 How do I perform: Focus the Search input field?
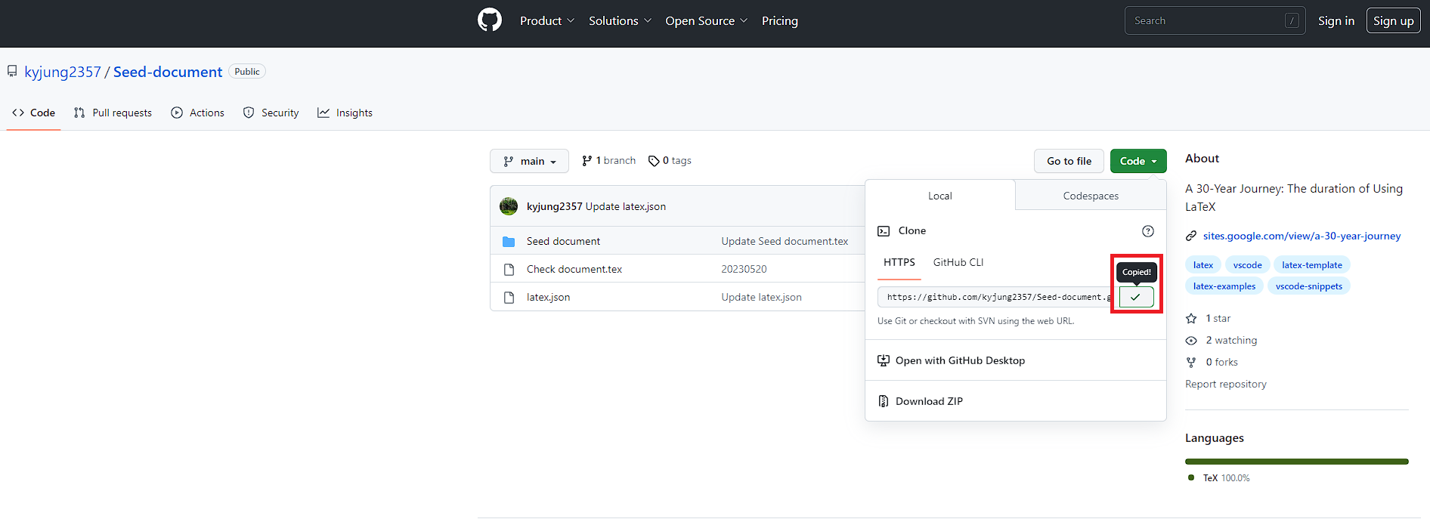(1215, 20)
